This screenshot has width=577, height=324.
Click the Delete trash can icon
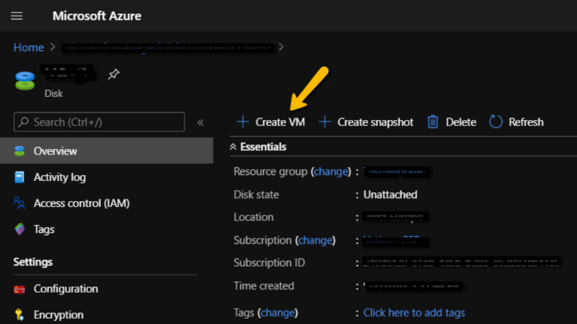pos(433,122)
